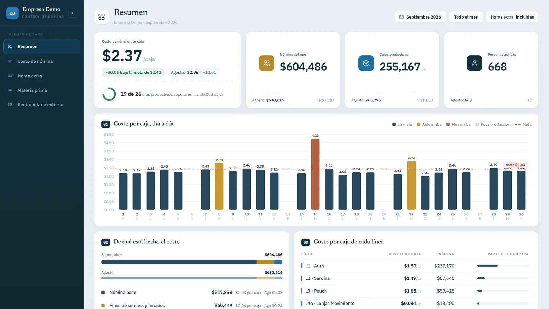Image resolution: width=549 pixels, height=309 pixels.
Task: Go to Costo de nómina section
Action: 42,61
